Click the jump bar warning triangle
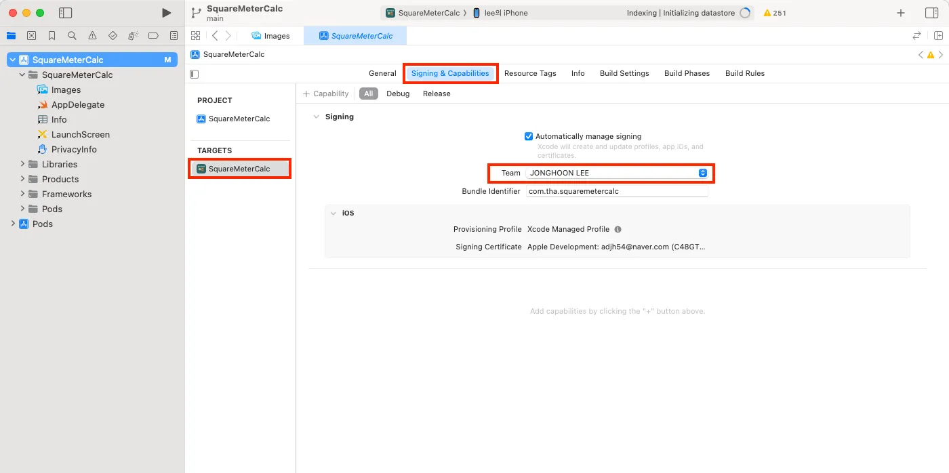The image size is (949, 473). point(931,55)
